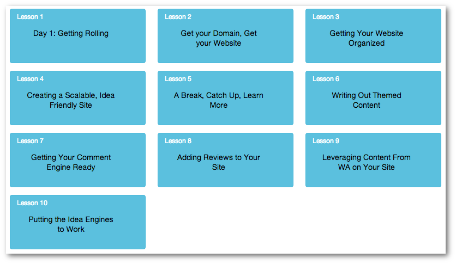Click the 'Lesson 7' label text
Image resolution: width=456 pixels, height=264 pixels.
[30, 141]
